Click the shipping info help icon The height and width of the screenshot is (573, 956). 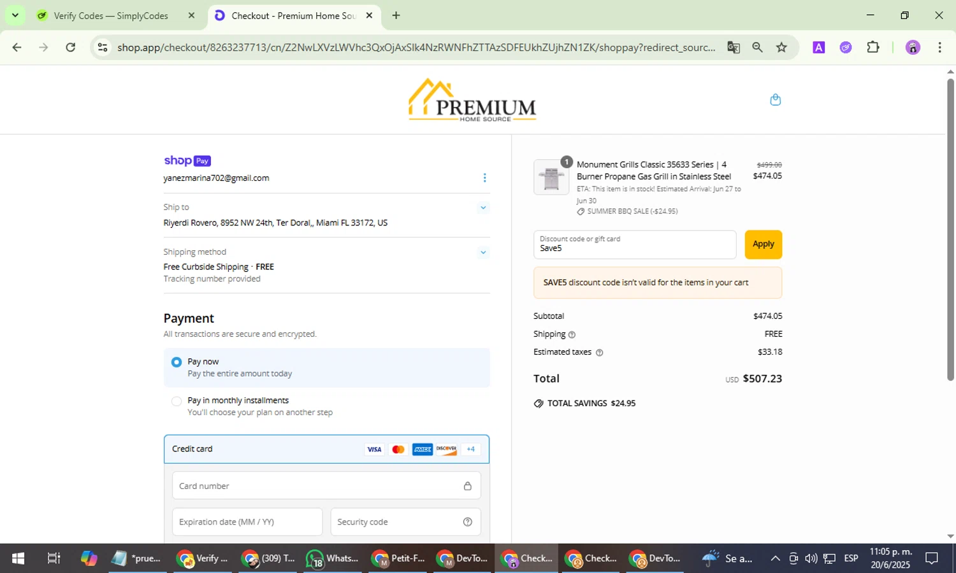point(572,335)
